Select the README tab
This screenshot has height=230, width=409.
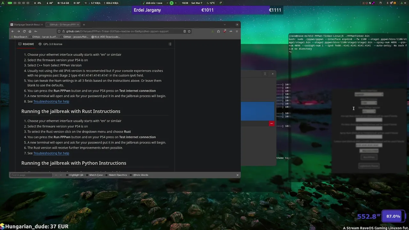tap(26, 44)
